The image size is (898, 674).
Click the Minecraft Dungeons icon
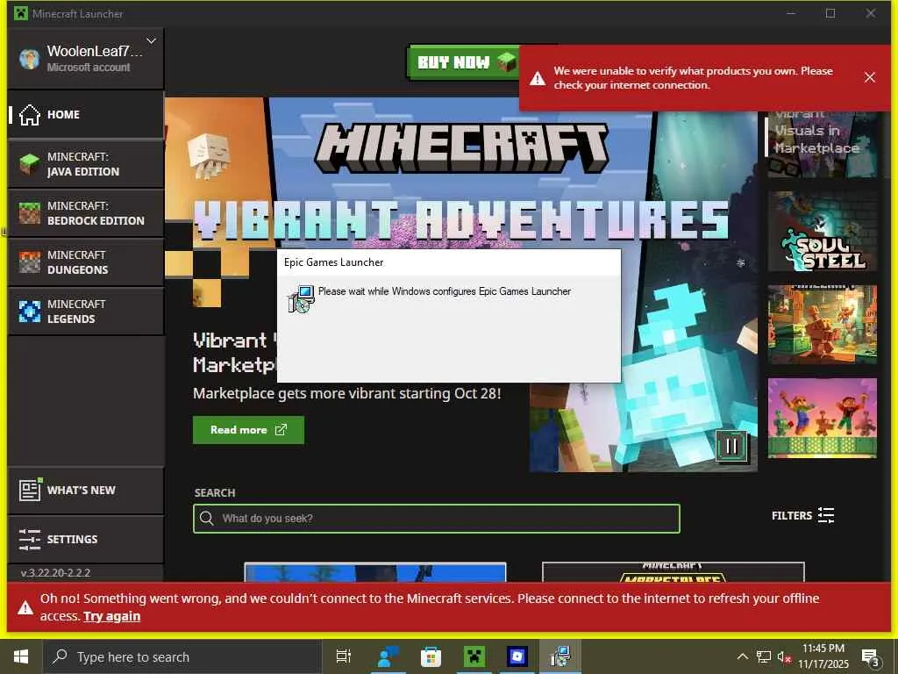click(29, 262)
